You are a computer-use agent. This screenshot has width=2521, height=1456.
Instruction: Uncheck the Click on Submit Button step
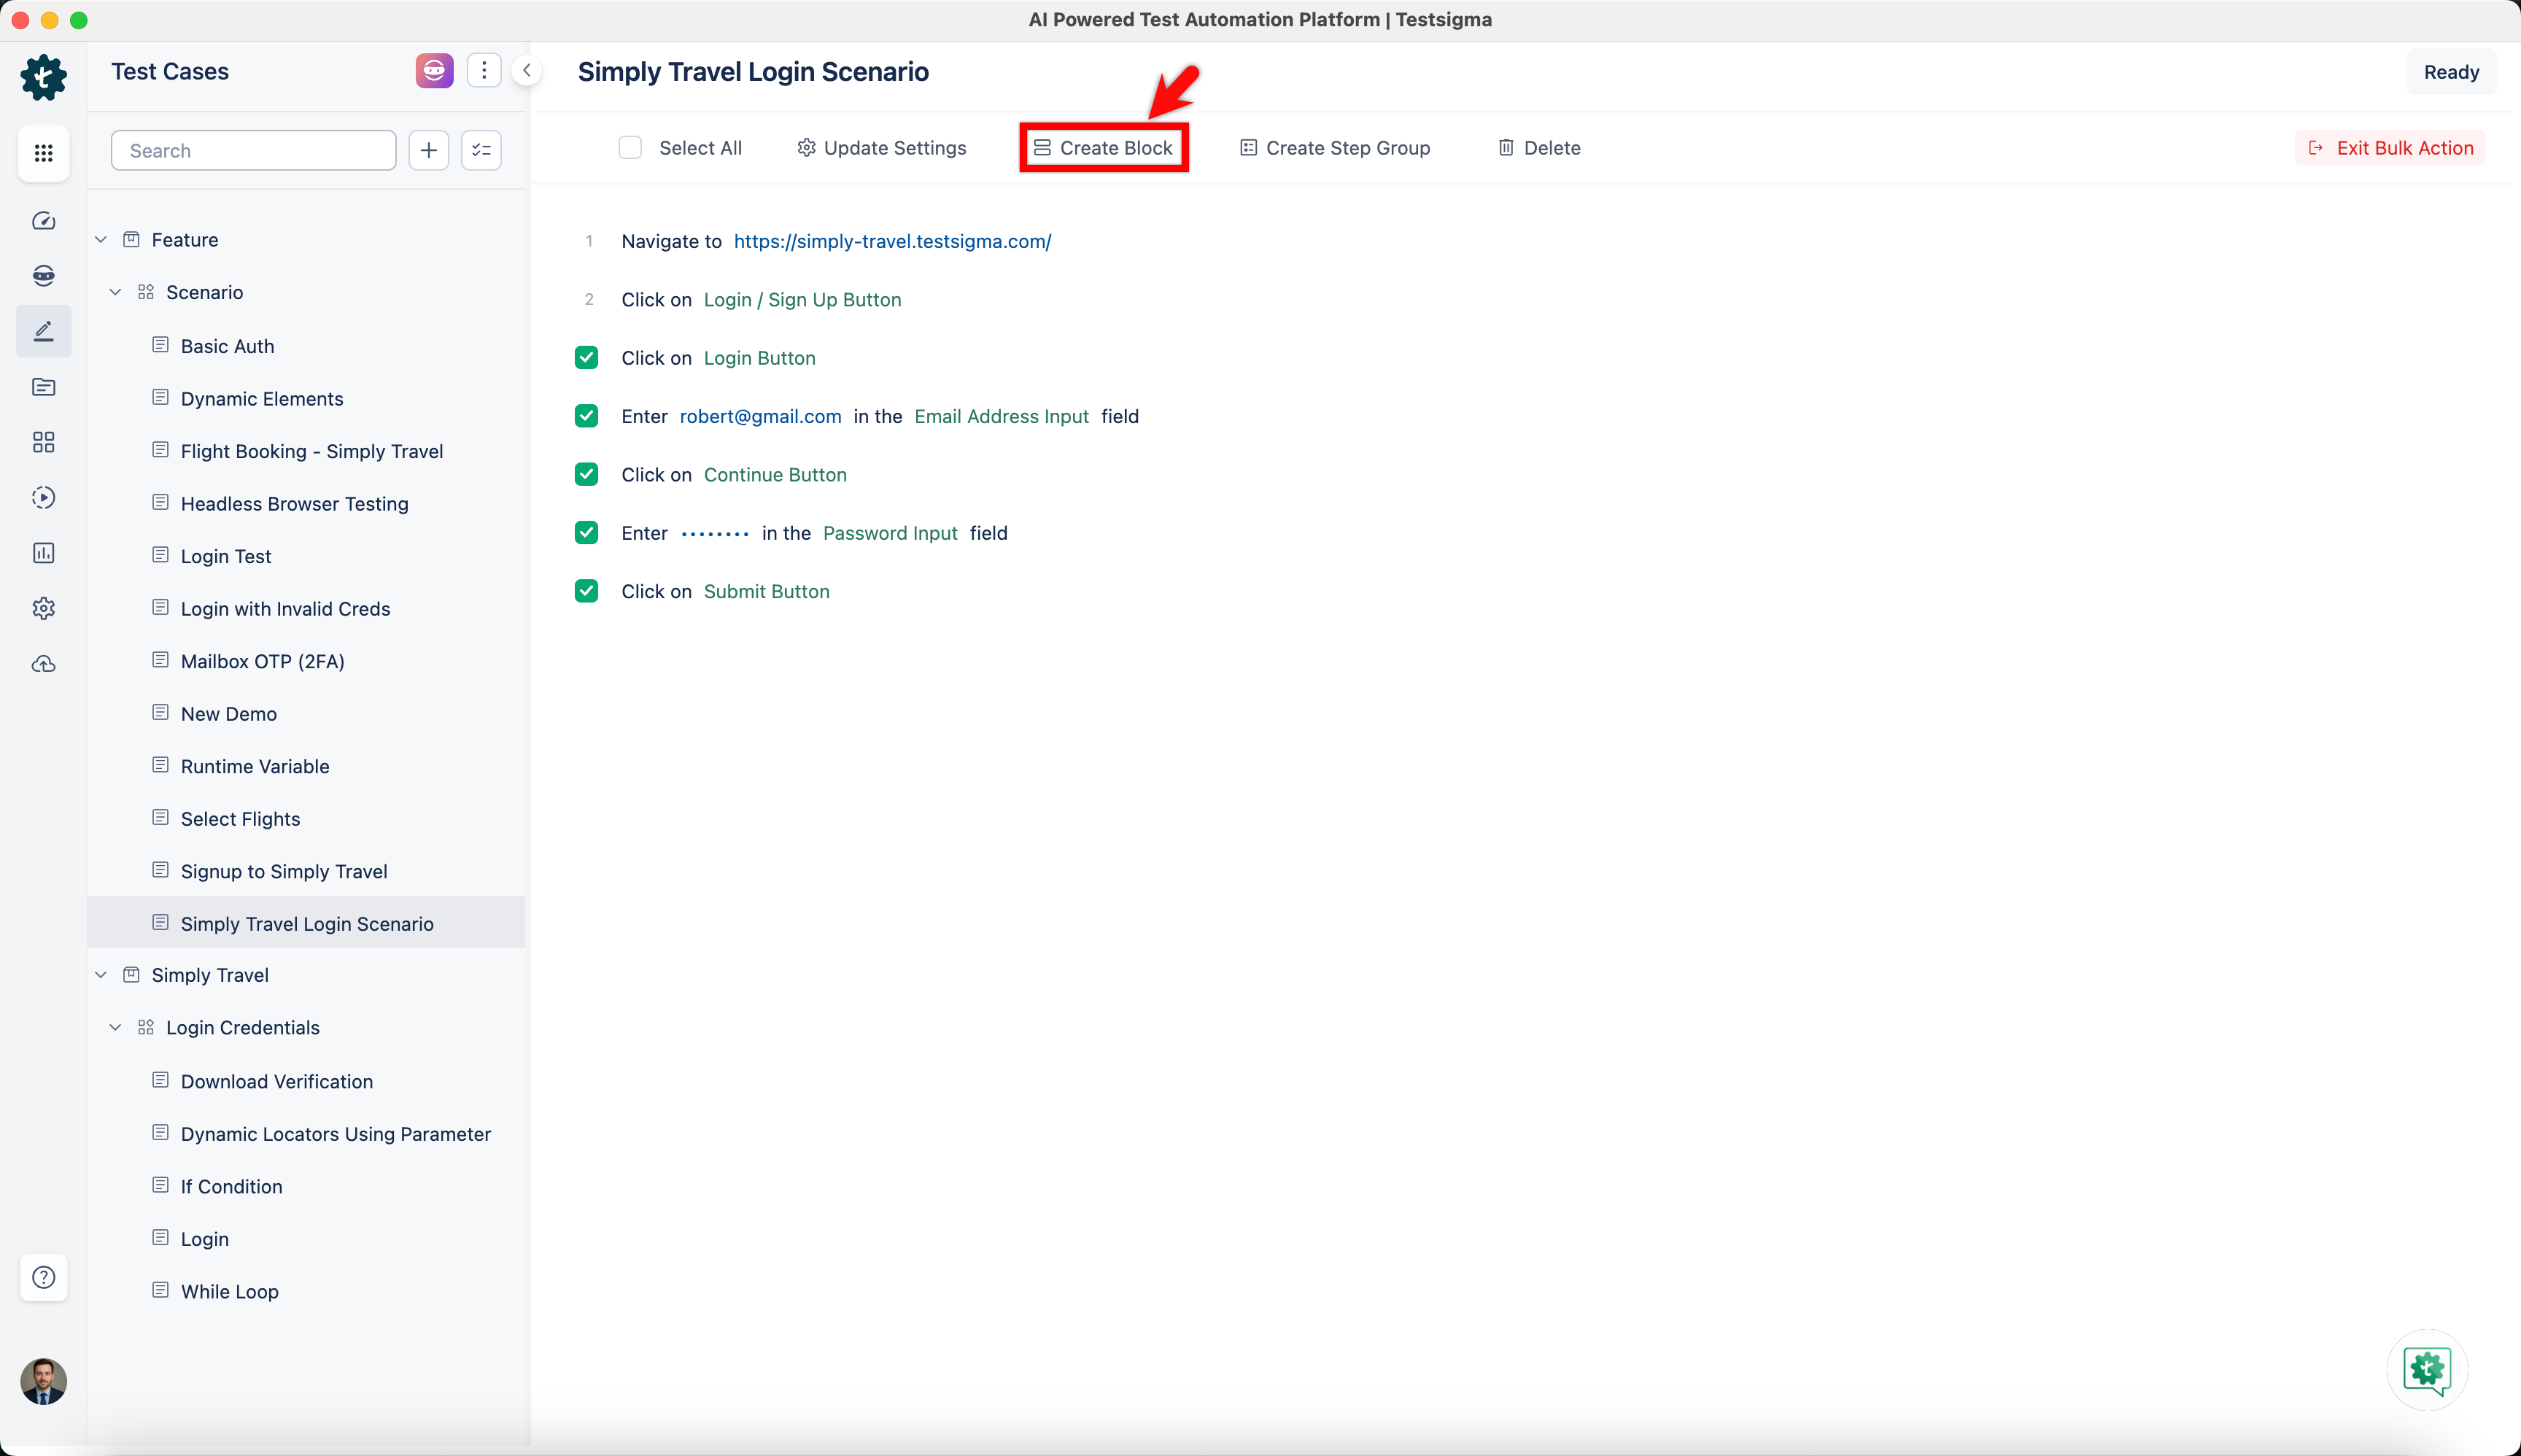tap(587, 591)
